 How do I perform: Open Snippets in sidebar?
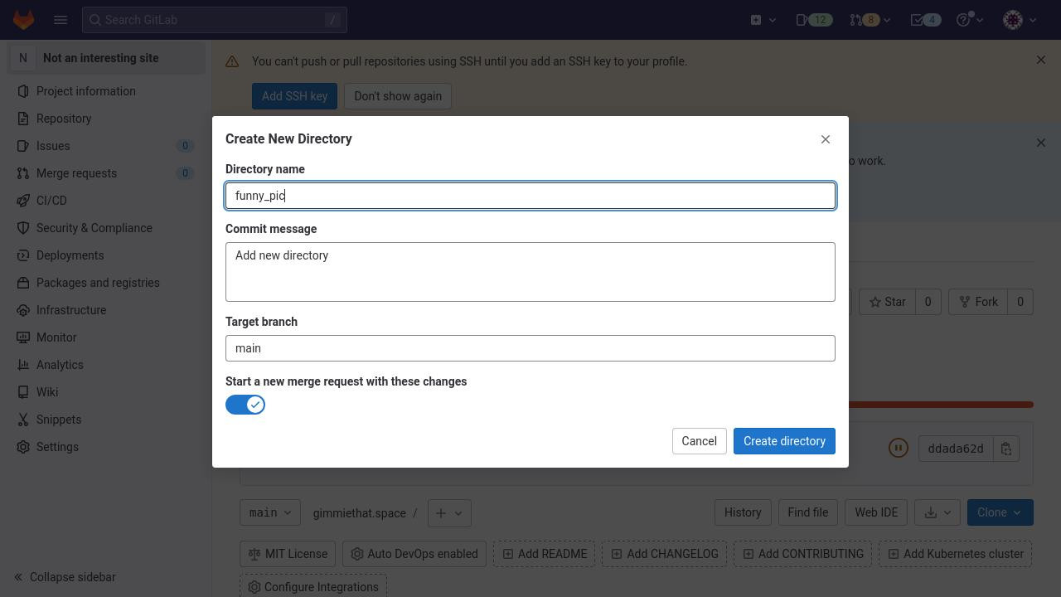tap(106, 420)
